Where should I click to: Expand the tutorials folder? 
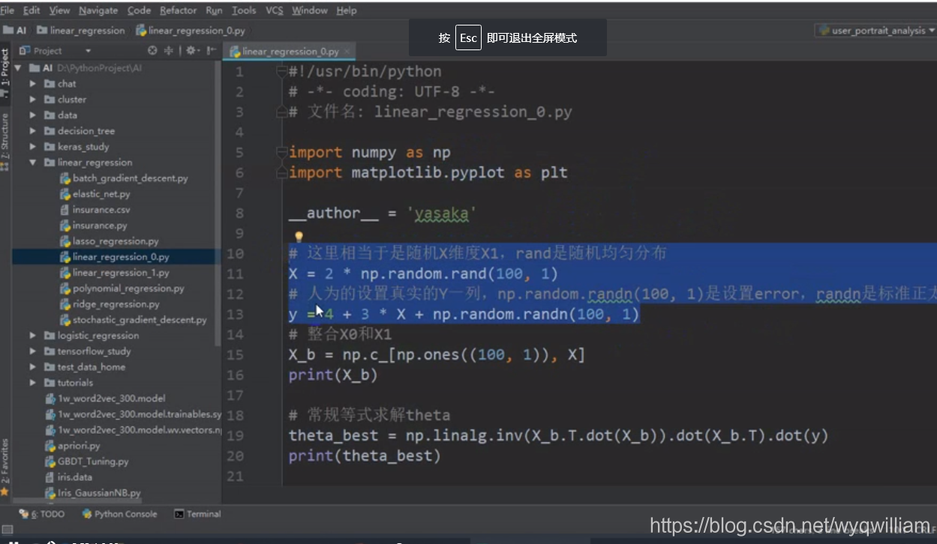tap(32, 382)
